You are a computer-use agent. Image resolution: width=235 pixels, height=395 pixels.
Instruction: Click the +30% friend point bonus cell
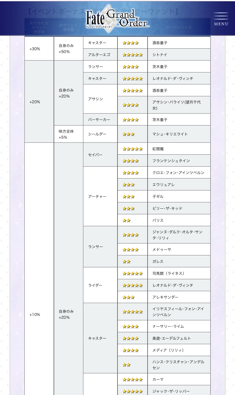(x=35, y=49)
